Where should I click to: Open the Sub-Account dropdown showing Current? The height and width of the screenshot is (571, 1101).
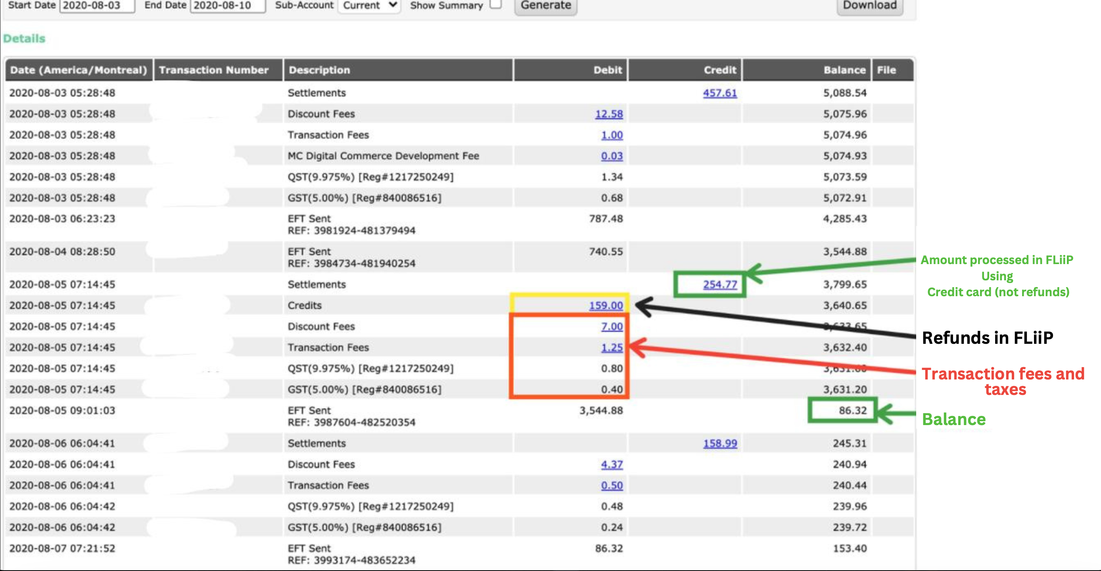click(369, 6)
